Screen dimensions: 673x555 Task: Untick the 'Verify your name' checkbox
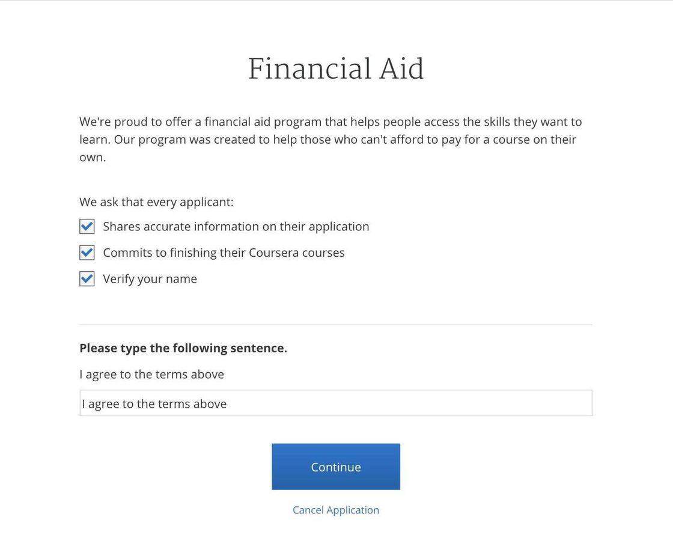tap(87, 279)
